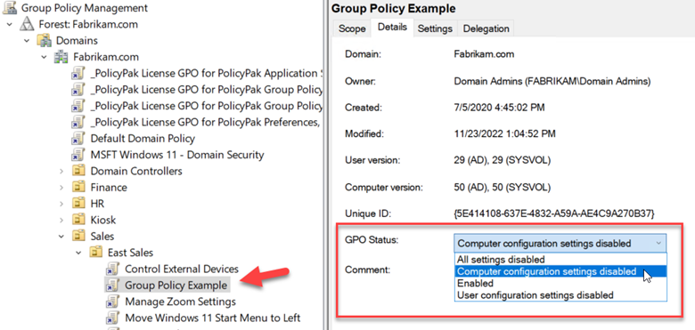Image resolution: width=695 pixels, height=330 pixels.
Task: Select PolicyPak Application license GPO entry
Action: [206, 73]
